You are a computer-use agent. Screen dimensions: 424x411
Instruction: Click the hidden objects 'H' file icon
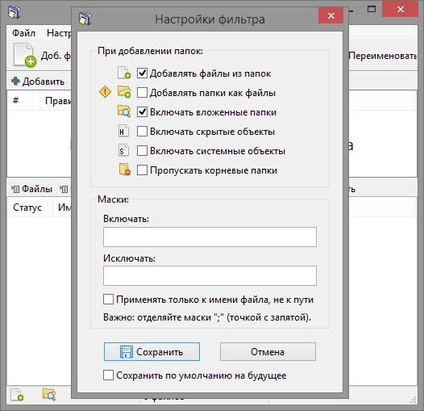[123, 131]
